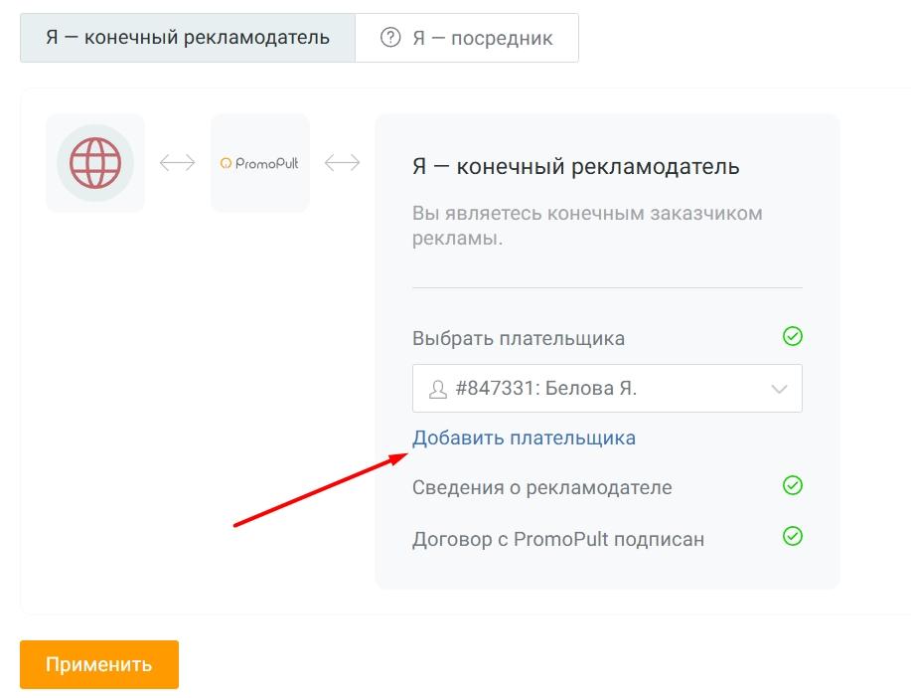Click the user icon in payer field
This screenshot has width=911, height=698.
(x=437, y=389)
